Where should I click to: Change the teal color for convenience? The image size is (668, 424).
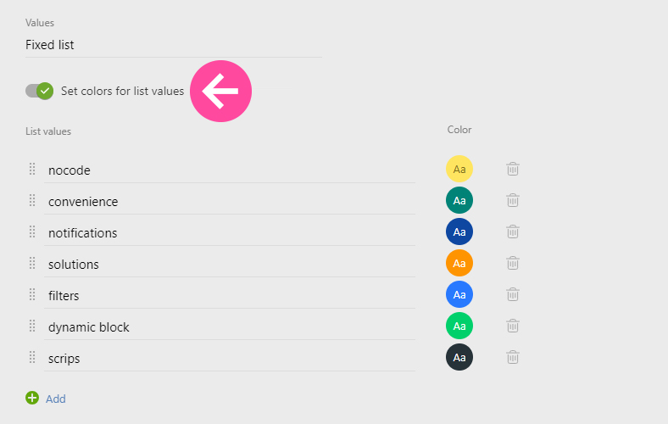(459, 200)
